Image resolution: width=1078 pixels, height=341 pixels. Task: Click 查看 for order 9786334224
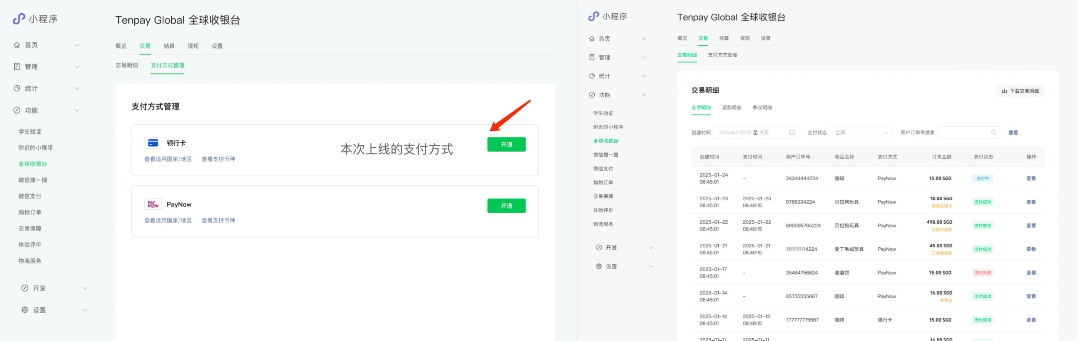(x=1031, y=202)
